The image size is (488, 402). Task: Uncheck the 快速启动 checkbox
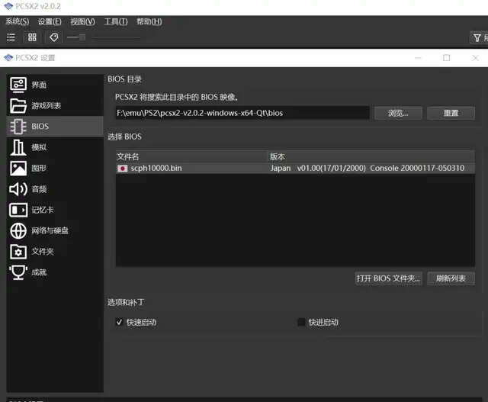pyautogui.click(x=119, y=322)
